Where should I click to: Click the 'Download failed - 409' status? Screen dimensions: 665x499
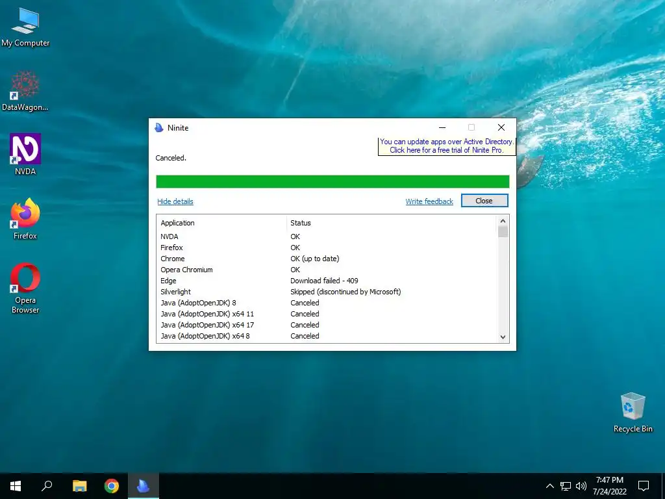pos(325,281)
